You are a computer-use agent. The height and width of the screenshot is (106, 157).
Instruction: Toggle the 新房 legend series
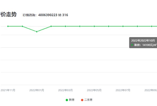point(70,100)
